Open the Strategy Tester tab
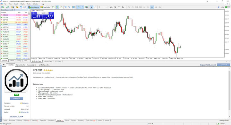 pyautogui.click(x=224, y=121)
